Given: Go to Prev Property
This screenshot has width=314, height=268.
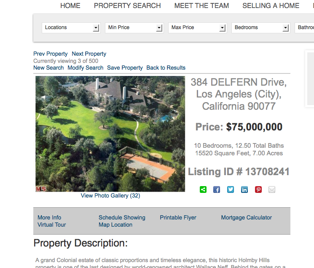Looking at the screenshot, I should (x=51, y=54).
